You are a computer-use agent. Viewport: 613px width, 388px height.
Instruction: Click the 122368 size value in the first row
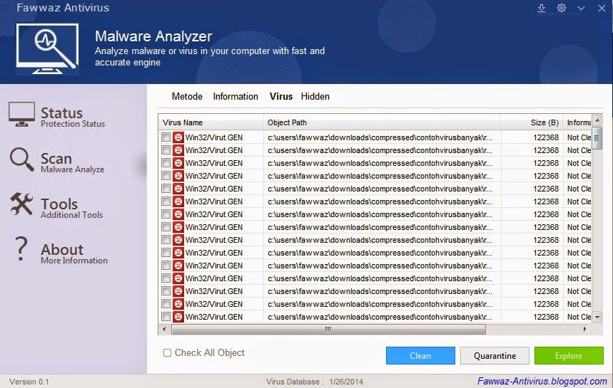point(546,137)
